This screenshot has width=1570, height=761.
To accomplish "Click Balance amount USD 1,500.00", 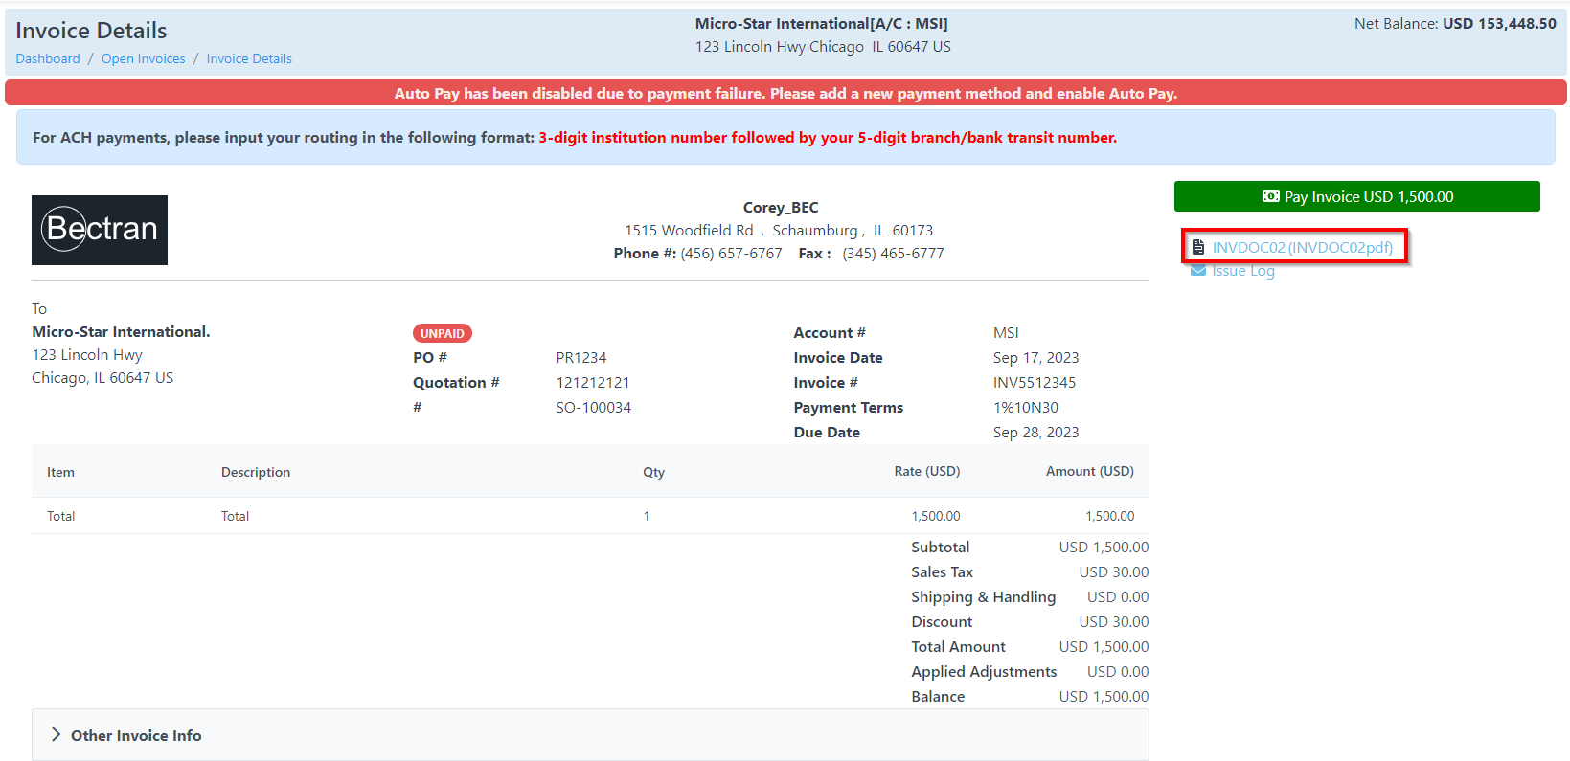I will point(1104,696).
